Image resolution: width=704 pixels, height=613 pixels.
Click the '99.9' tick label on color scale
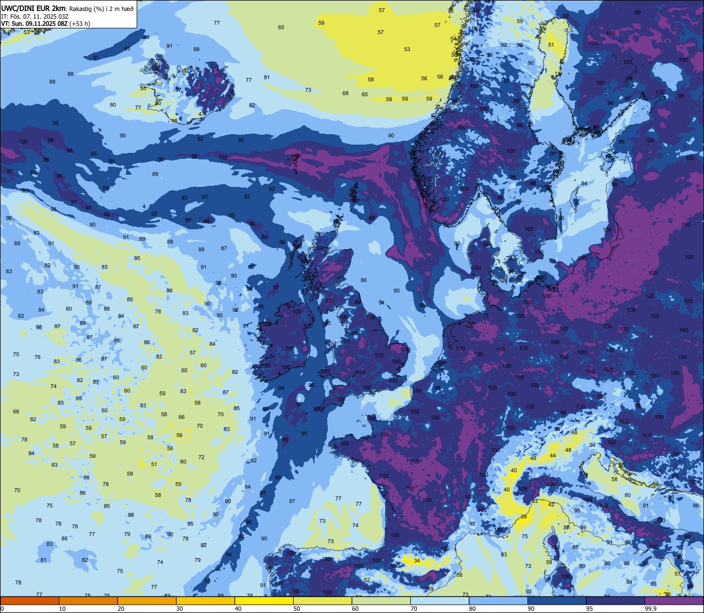click(651, 609)
